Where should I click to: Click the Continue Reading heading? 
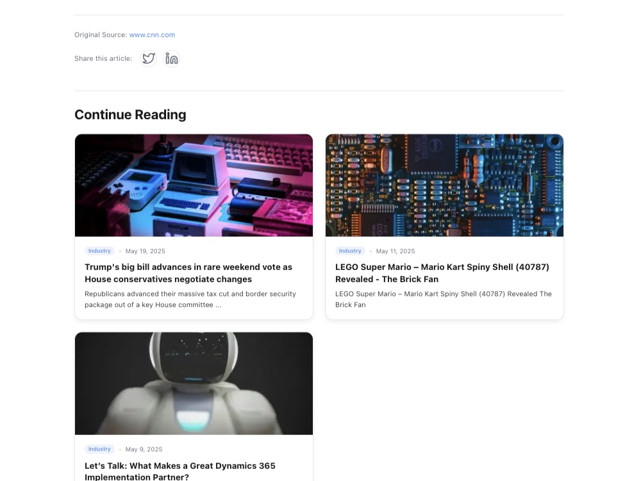click(130, 115)
